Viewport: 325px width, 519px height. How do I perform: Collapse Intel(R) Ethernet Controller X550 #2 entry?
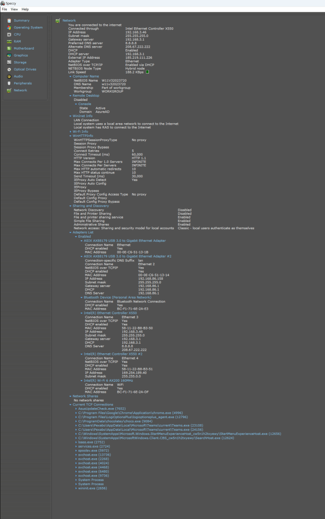point(82,354)
